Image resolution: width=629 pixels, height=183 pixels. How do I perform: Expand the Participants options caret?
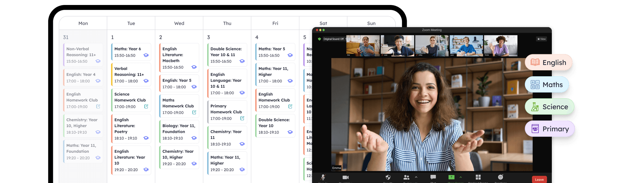click(x=416, y=177)
